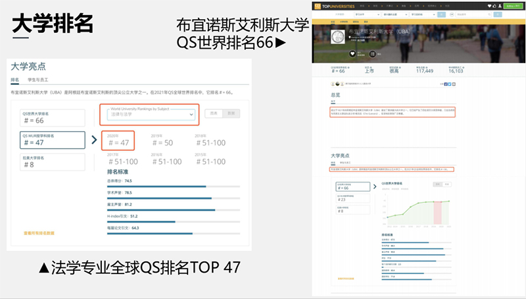Select the third tab in the yellow navigation bar
526x299 pixels.
356,22
